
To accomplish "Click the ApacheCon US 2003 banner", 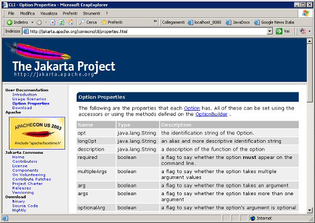I will point(37,133).
